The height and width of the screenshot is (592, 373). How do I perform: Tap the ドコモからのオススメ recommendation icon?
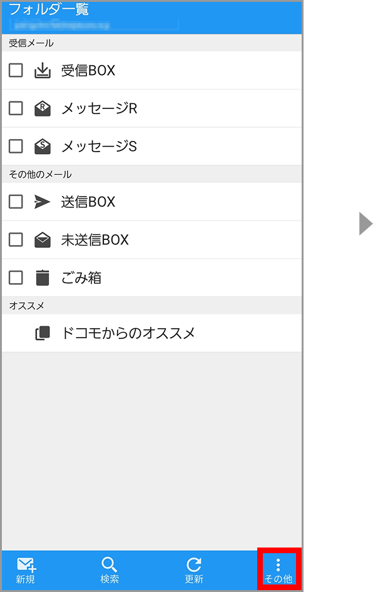[41, 333]
